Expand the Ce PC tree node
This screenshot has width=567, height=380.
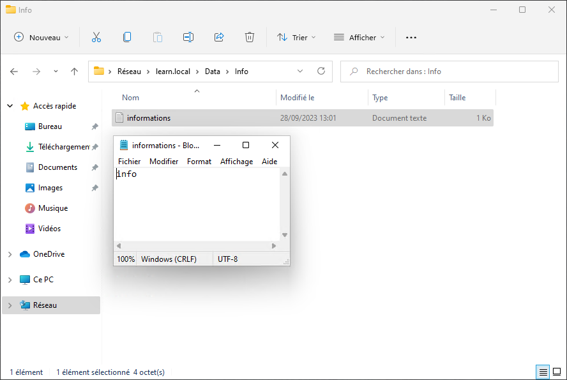click(x=10, y=280)
